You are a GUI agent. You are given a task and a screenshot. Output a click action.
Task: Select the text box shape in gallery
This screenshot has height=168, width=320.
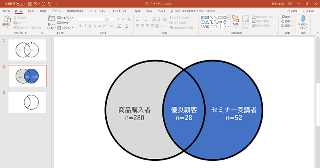point(203,18)
